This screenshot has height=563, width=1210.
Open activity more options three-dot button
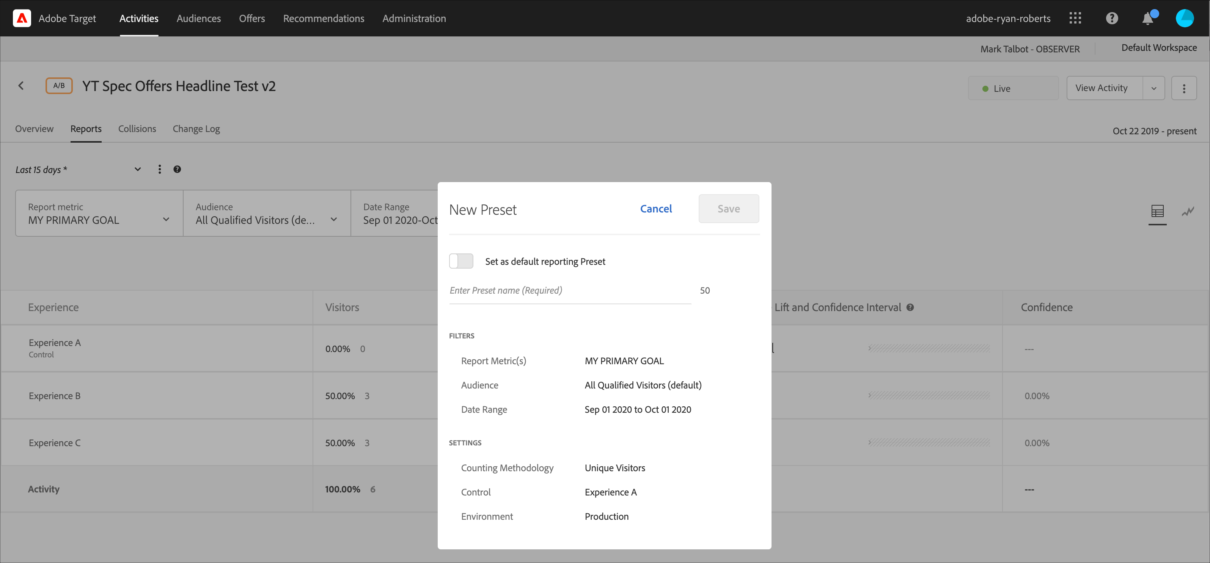click(1184, 88)
